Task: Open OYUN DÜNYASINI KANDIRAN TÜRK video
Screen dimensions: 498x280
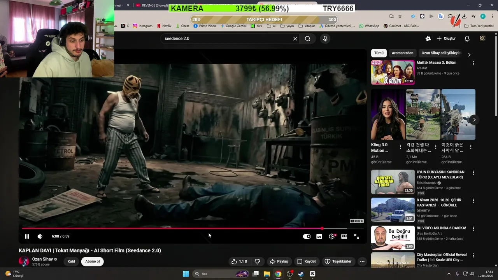Action: (x=393, y=182)
